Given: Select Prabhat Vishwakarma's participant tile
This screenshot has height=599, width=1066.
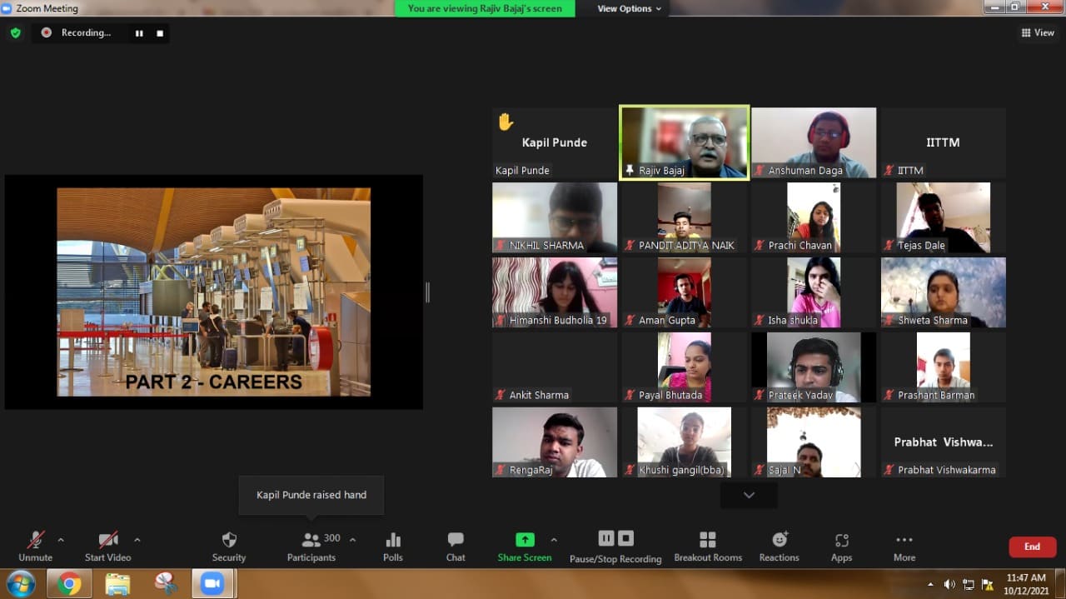Looking at the screenshot, I should point(944,442).
